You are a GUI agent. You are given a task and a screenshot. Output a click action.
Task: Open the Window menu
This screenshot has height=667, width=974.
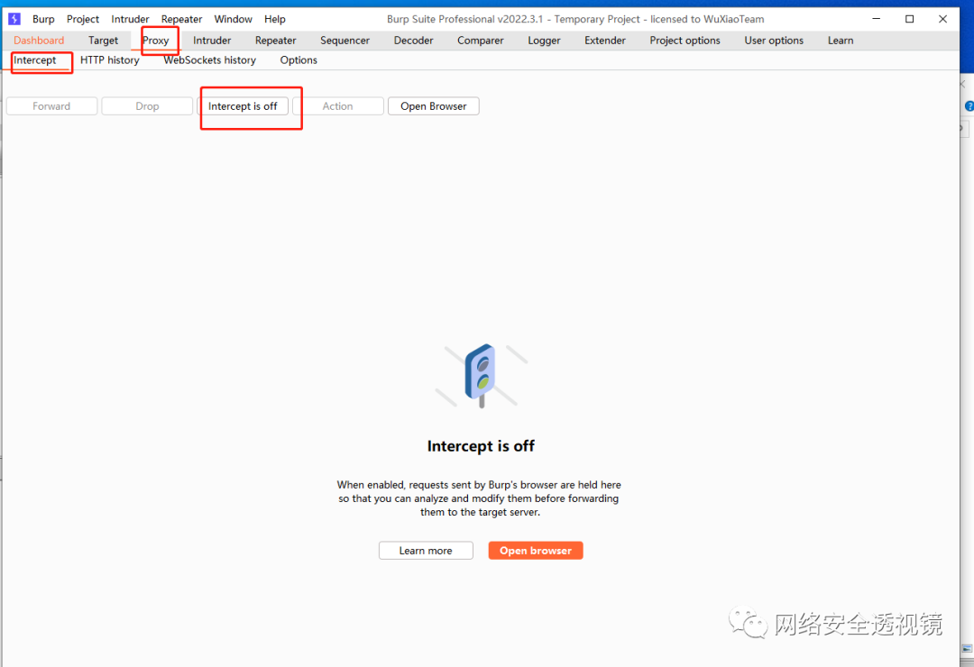coord(233,19)
